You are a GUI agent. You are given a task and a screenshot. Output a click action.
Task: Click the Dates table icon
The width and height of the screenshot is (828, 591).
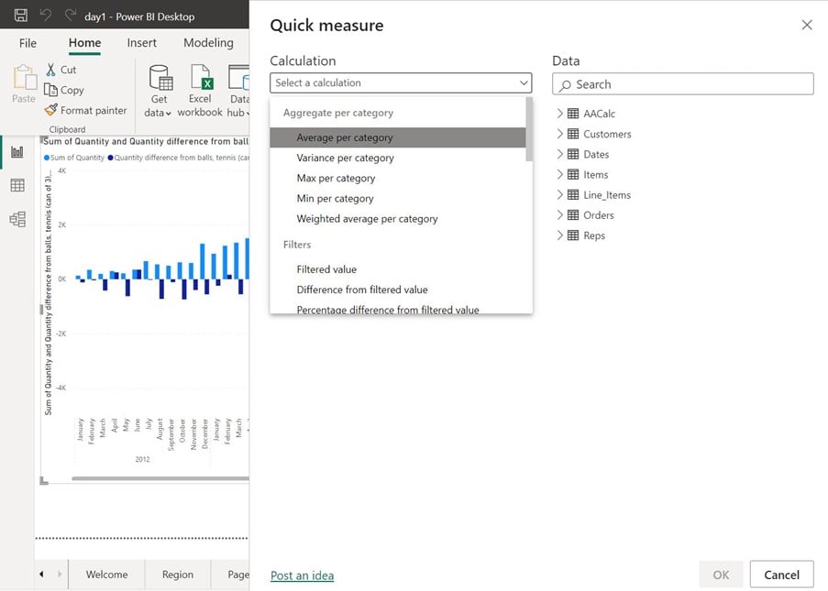573,154
